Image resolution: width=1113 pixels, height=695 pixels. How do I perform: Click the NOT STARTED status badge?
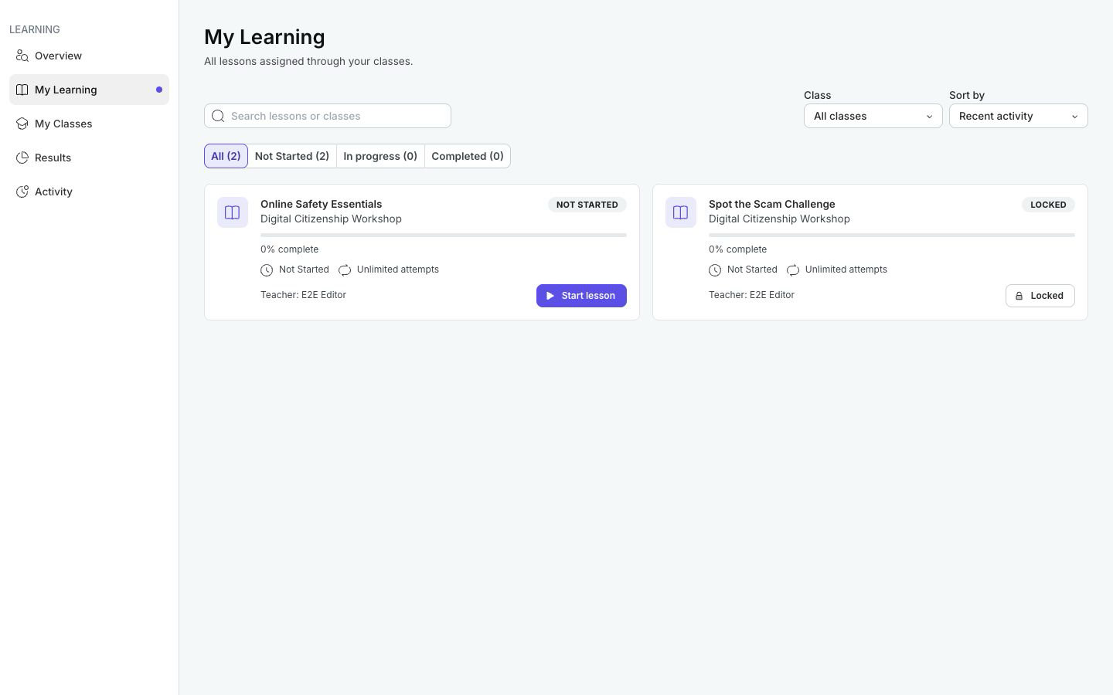pos(587,205)
